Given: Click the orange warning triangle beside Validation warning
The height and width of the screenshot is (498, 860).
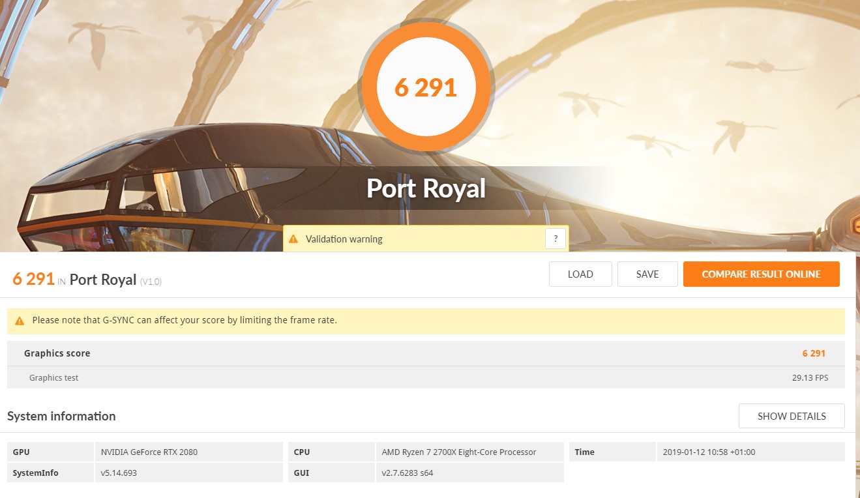Looking at the screenshot, I should 293,239.
